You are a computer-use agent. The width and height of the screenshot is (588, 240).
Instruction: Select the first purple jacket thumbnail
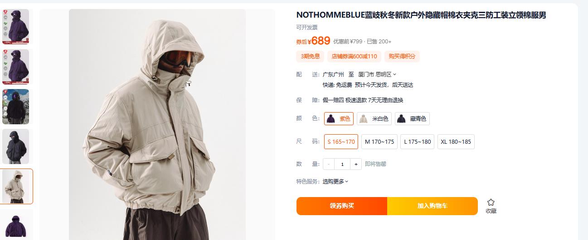click(x=16, y=27)
